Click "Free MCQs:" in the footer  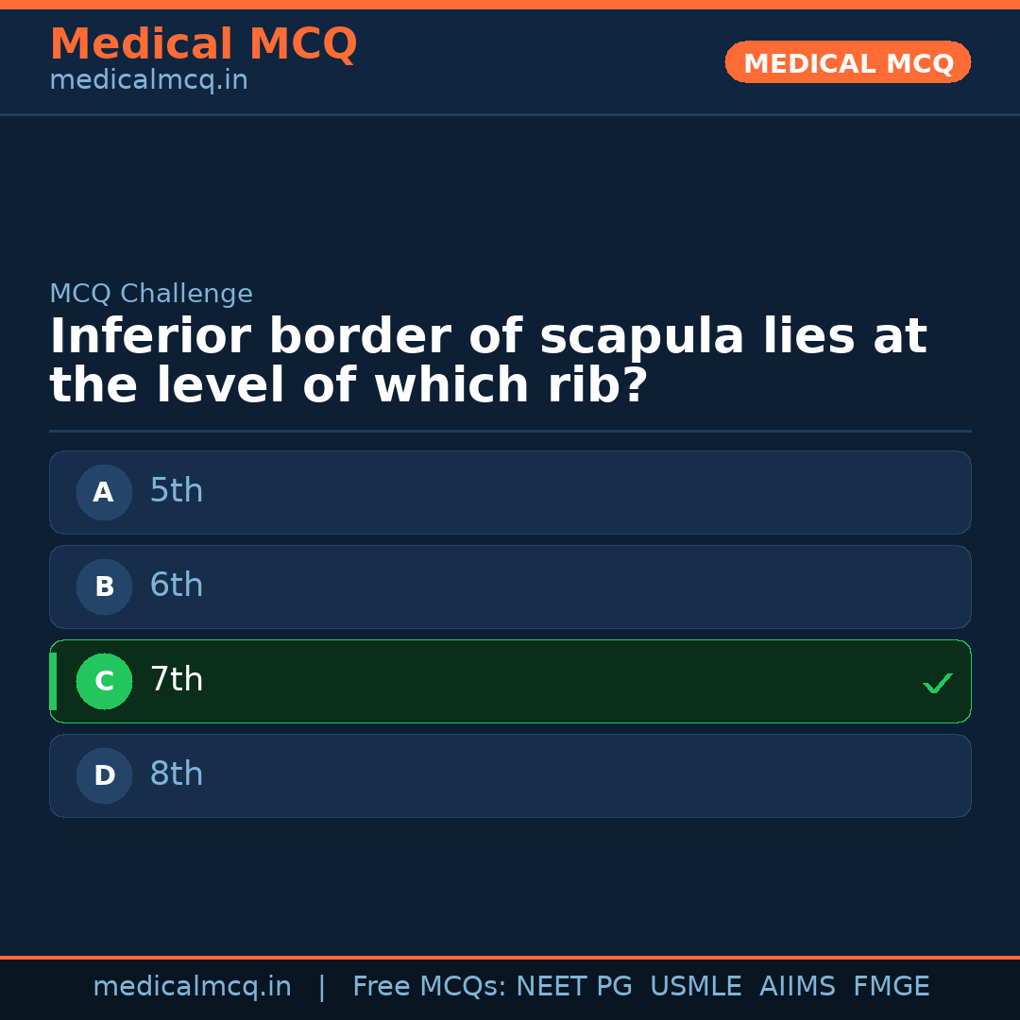(430, 987)
